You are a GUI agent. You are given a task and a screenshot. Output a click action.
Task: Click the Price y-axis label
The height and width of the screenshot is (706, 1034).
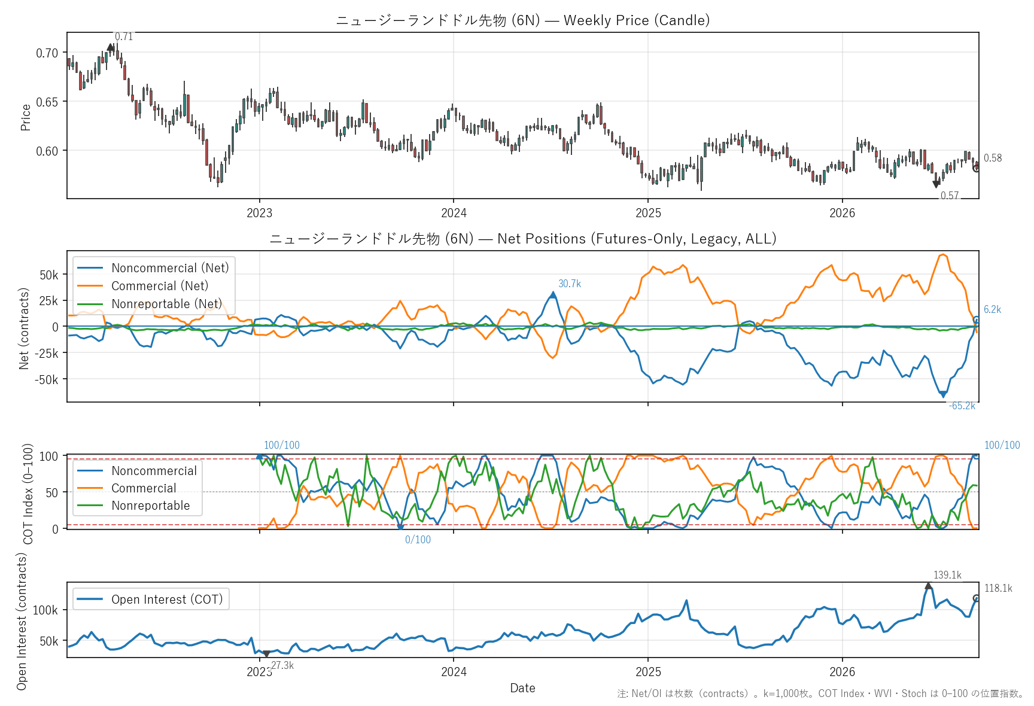(x=25, y=117)
